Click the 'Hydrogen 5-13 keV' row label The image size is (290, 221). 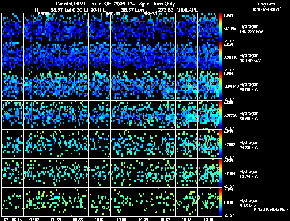tap(249, 203)
